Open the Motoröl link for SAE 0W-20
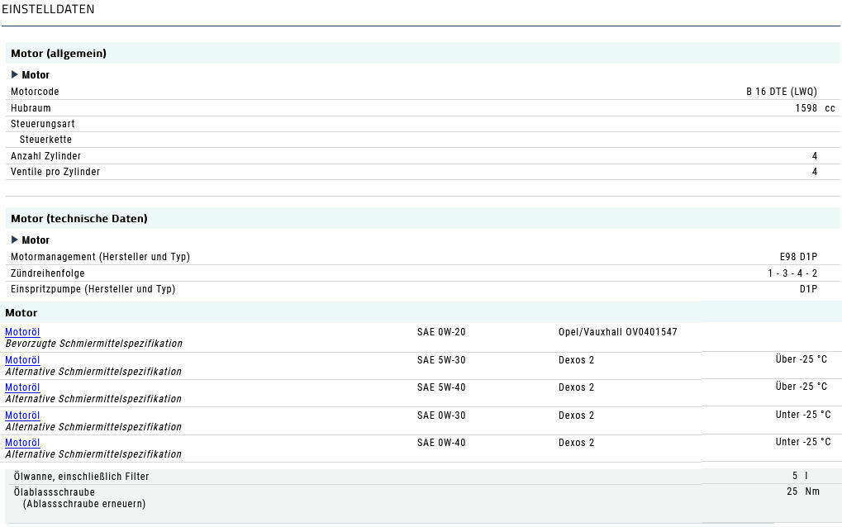The image size is (842, 527). click(22, 332)
